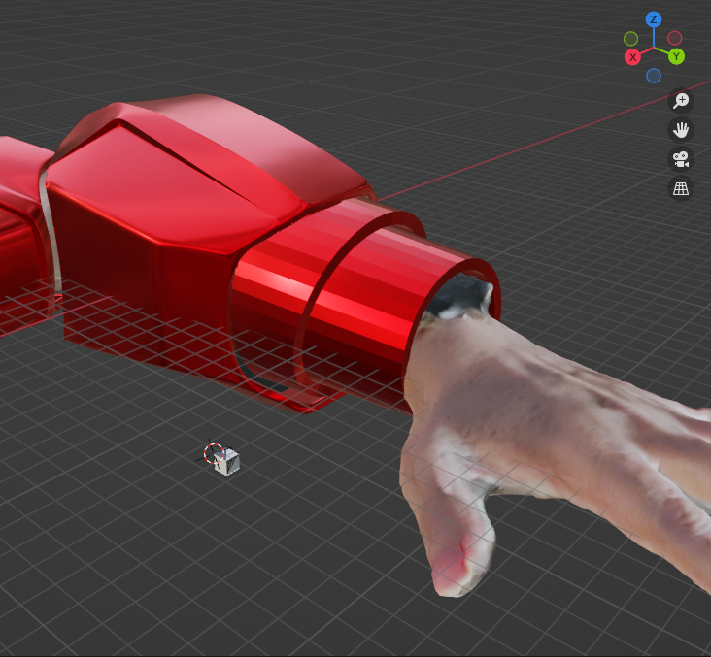Click the negative Y dark green gizmo circle

coord(630,39)
